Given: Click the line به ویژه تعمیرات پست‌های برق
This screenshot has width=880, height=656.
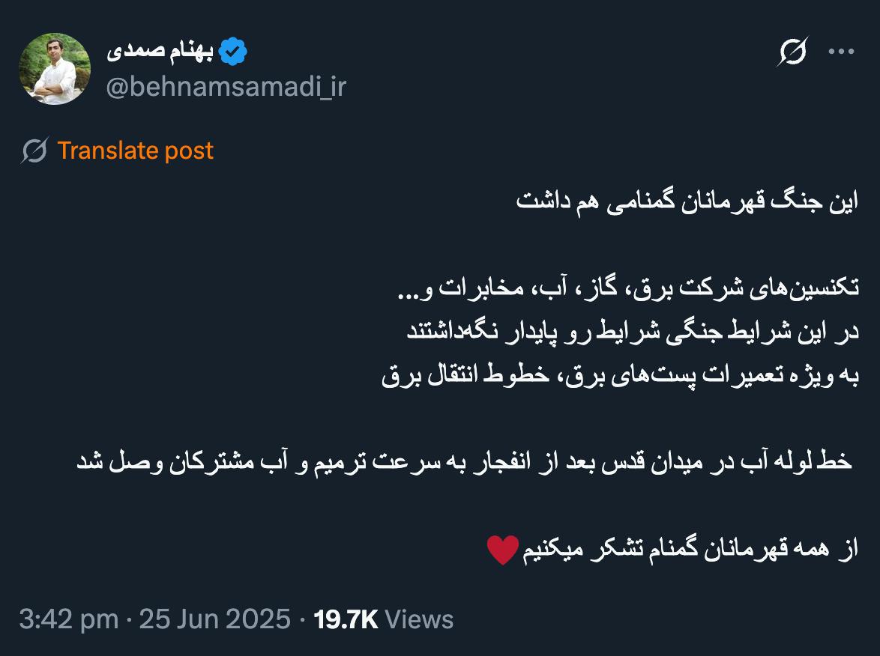Looking at the screenshot, I should [620, 375].
